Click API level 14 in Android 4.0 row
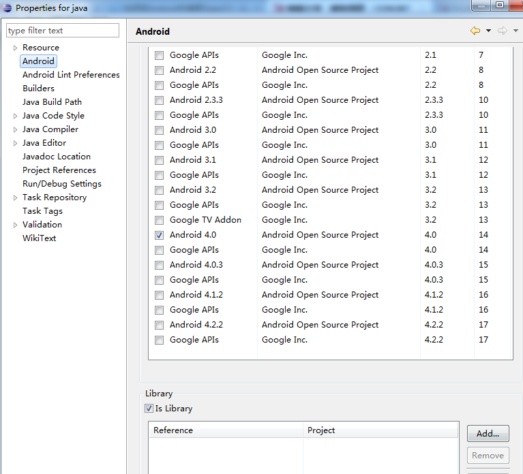This screenshot has height=474, width=523. click(x=483, y=235)
